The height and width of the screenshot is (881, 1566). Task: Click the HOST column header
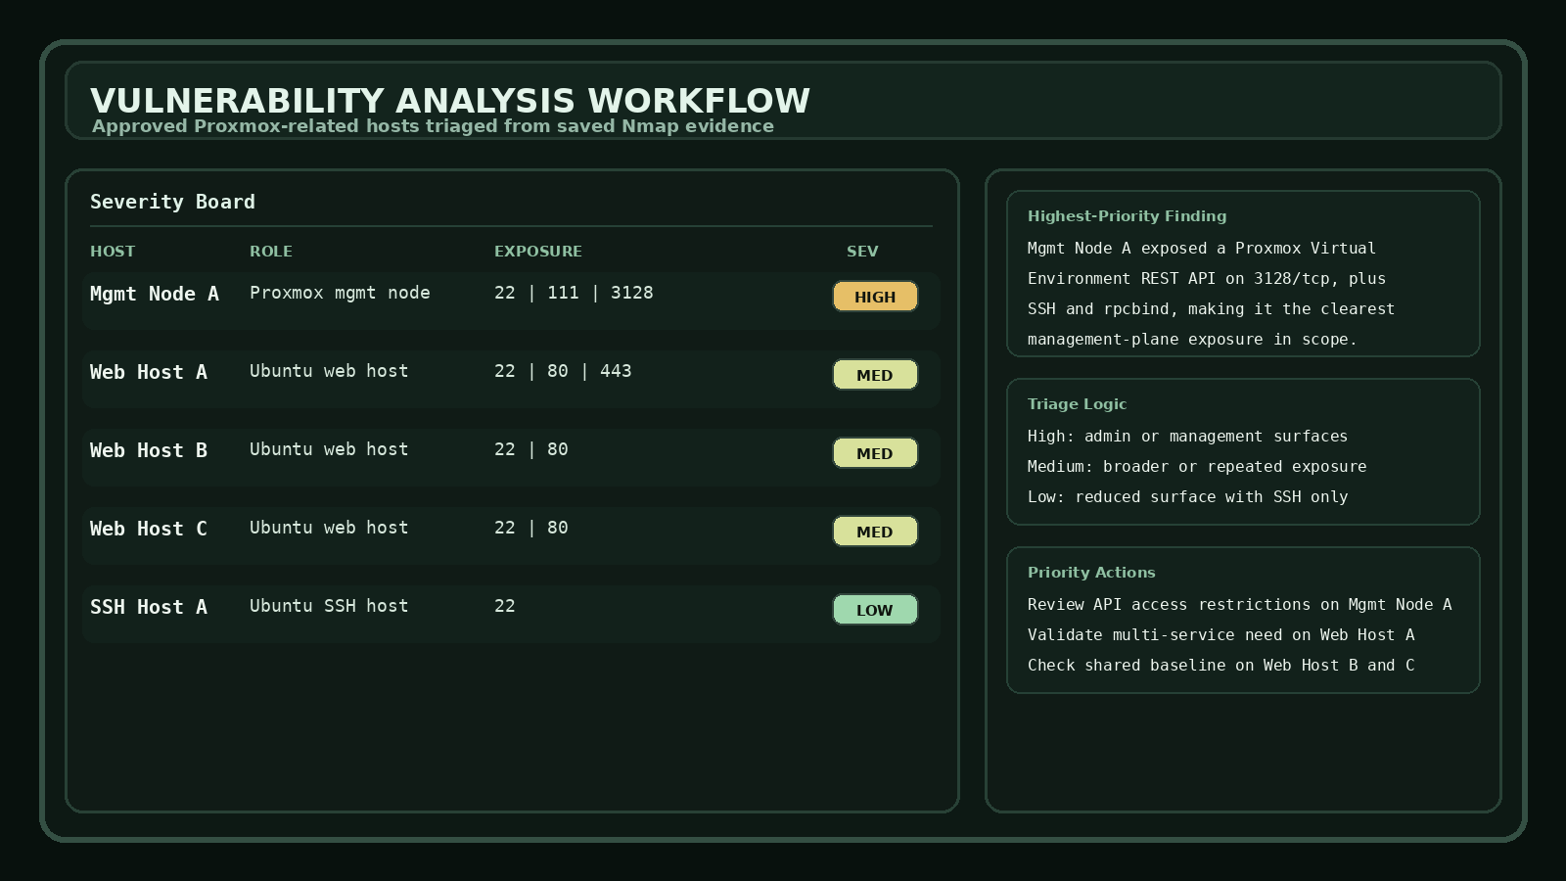[113, 252]
